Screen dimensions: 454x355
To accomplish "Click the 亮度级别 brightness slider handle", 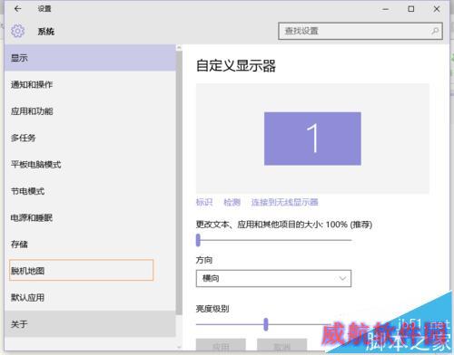I will [266, 324].
